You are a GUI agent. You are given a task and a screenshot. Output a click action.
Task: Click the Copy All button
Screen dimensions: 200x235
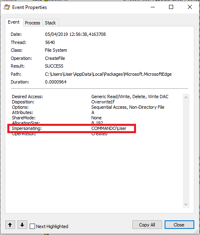pyautogui.click(x=147, y=225)
